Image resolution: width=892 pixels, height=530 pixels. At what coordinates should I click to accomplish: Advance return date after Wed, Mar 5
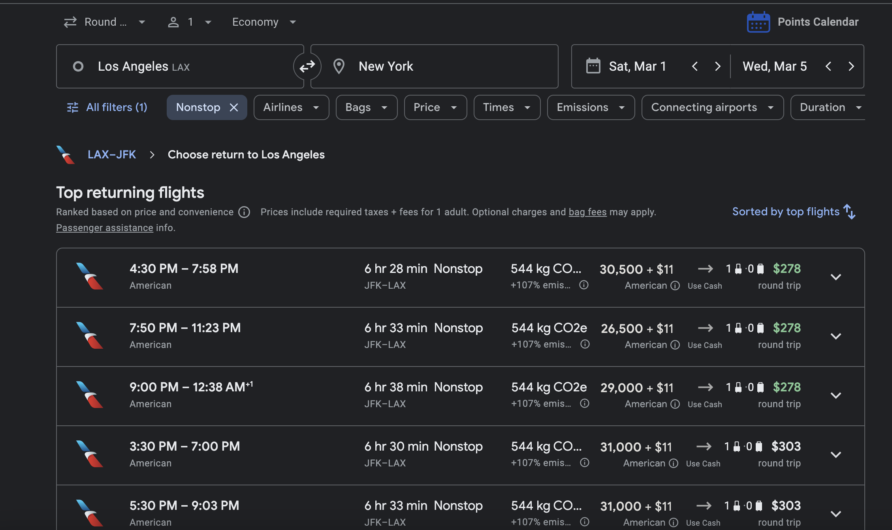point(851,66)
